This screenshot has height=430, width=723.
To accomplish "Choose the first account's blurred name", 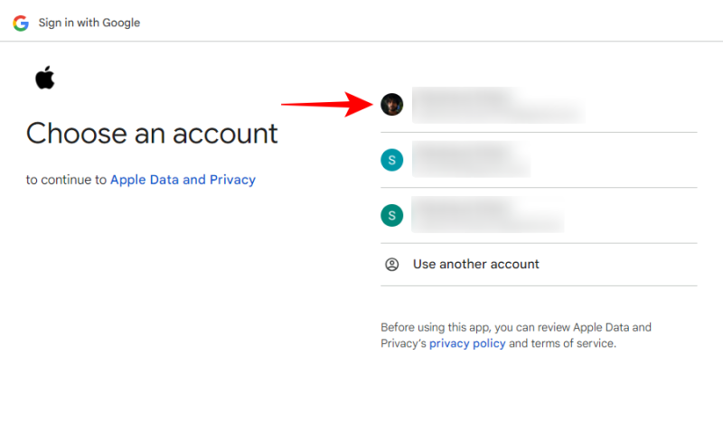I will [x=463, y=96].
